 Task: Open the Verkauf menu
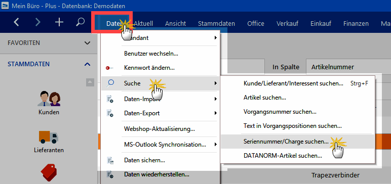tap(287, 24)
